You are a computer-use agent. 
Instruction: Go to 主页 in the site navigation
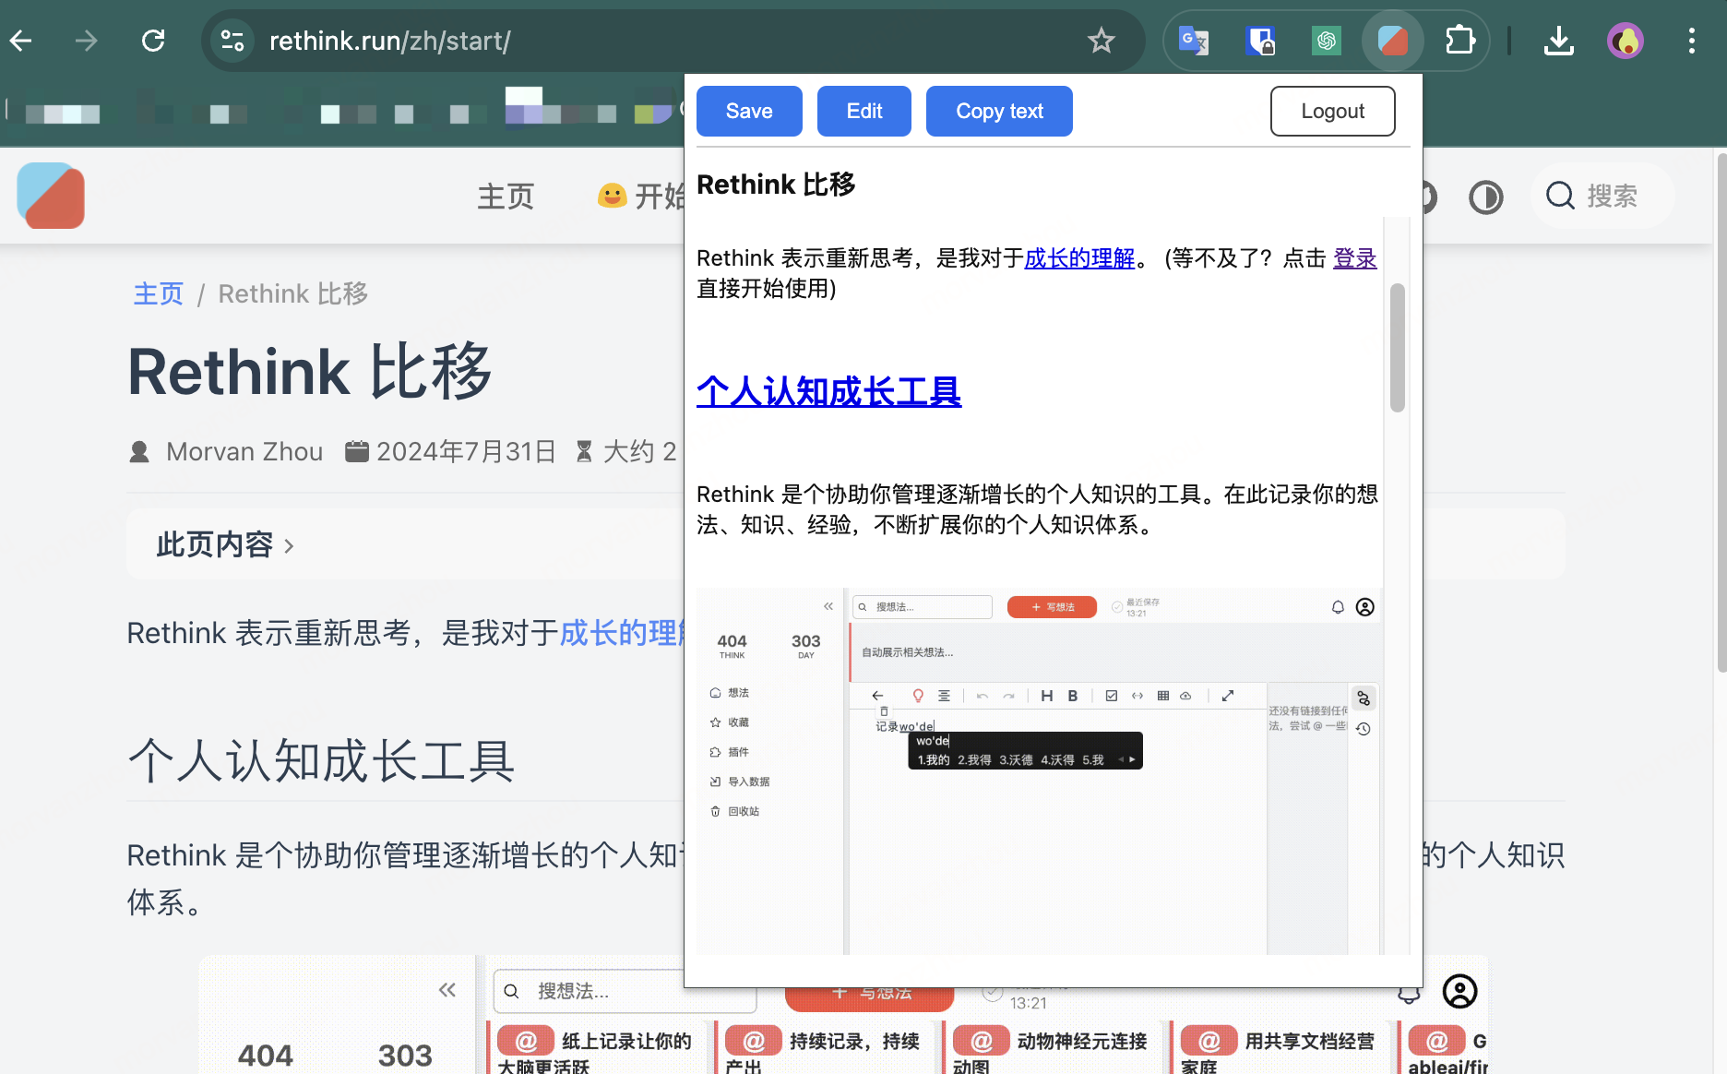pyautogui.click(x=506, y=197)
